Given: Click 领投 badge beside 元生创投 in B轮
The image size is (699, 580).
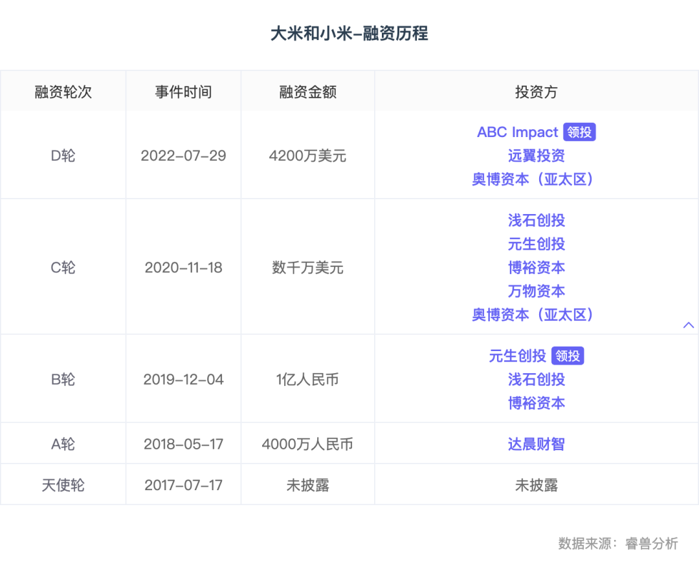Looking at the screenshot, I should tap(568, 356).
